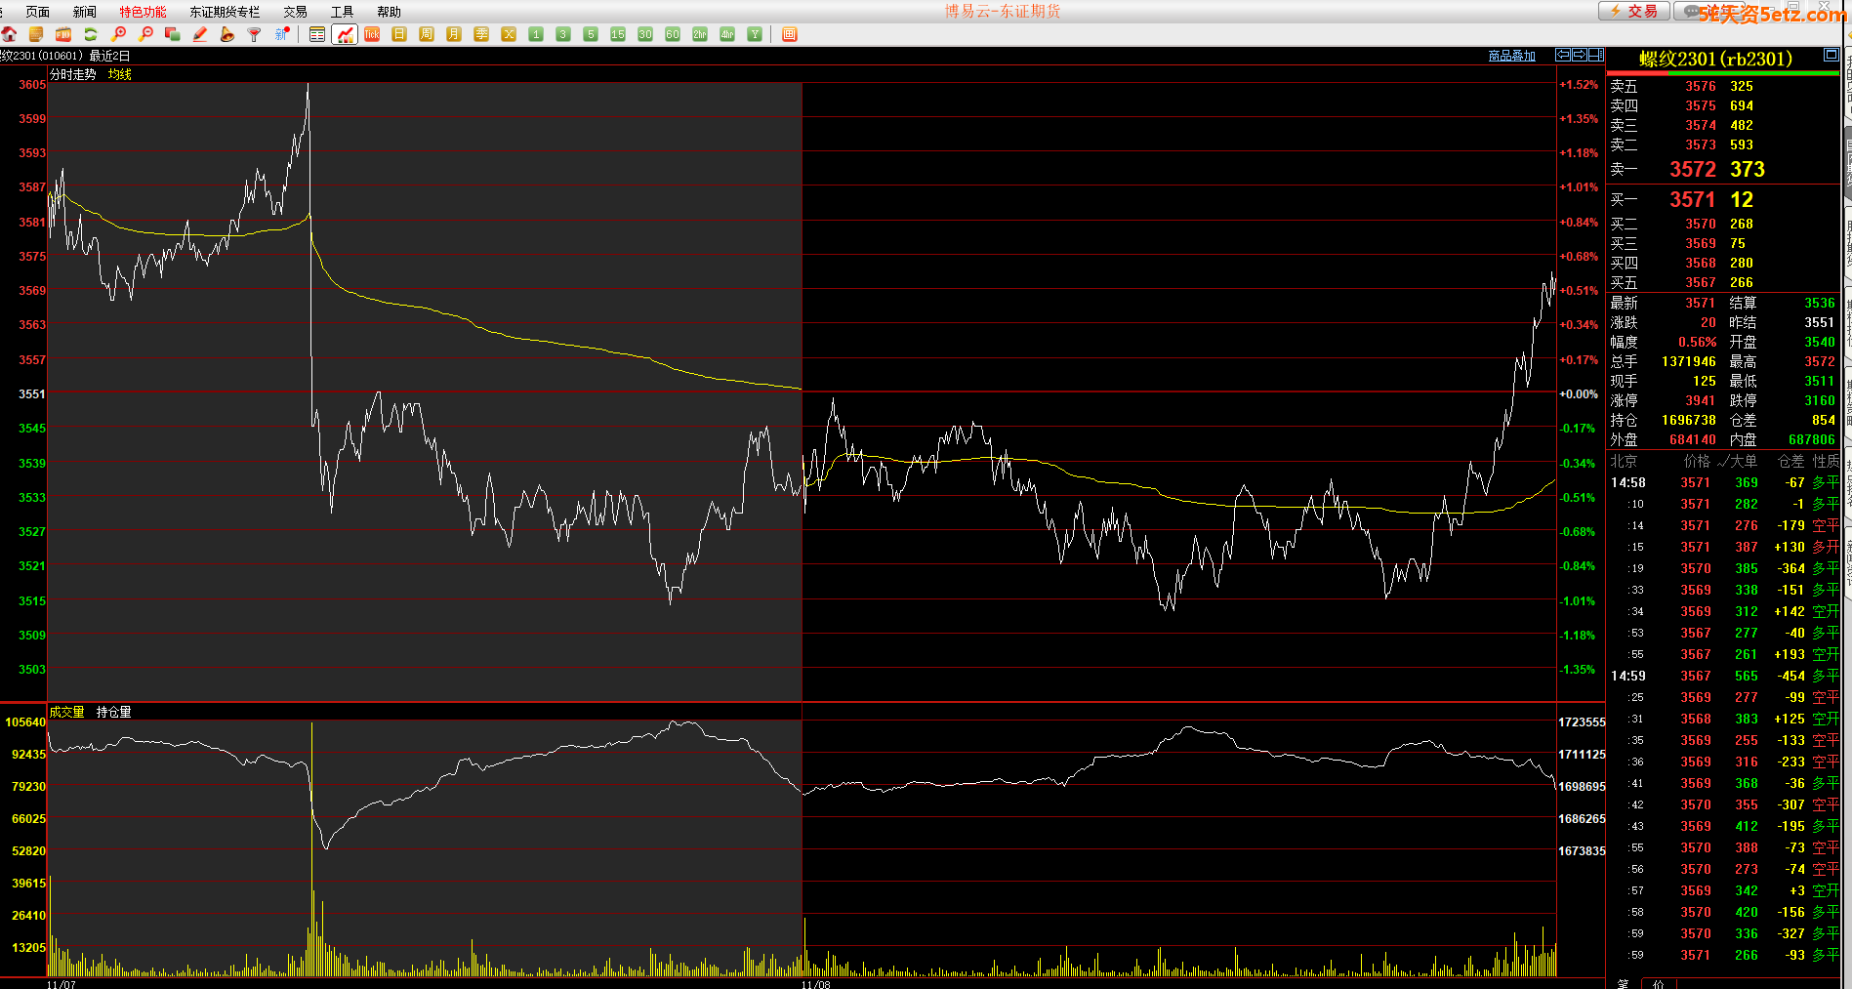This screenshot has height=989, width=1852.
Task: Select the 2hr period icon
Action: pos(700,34)
